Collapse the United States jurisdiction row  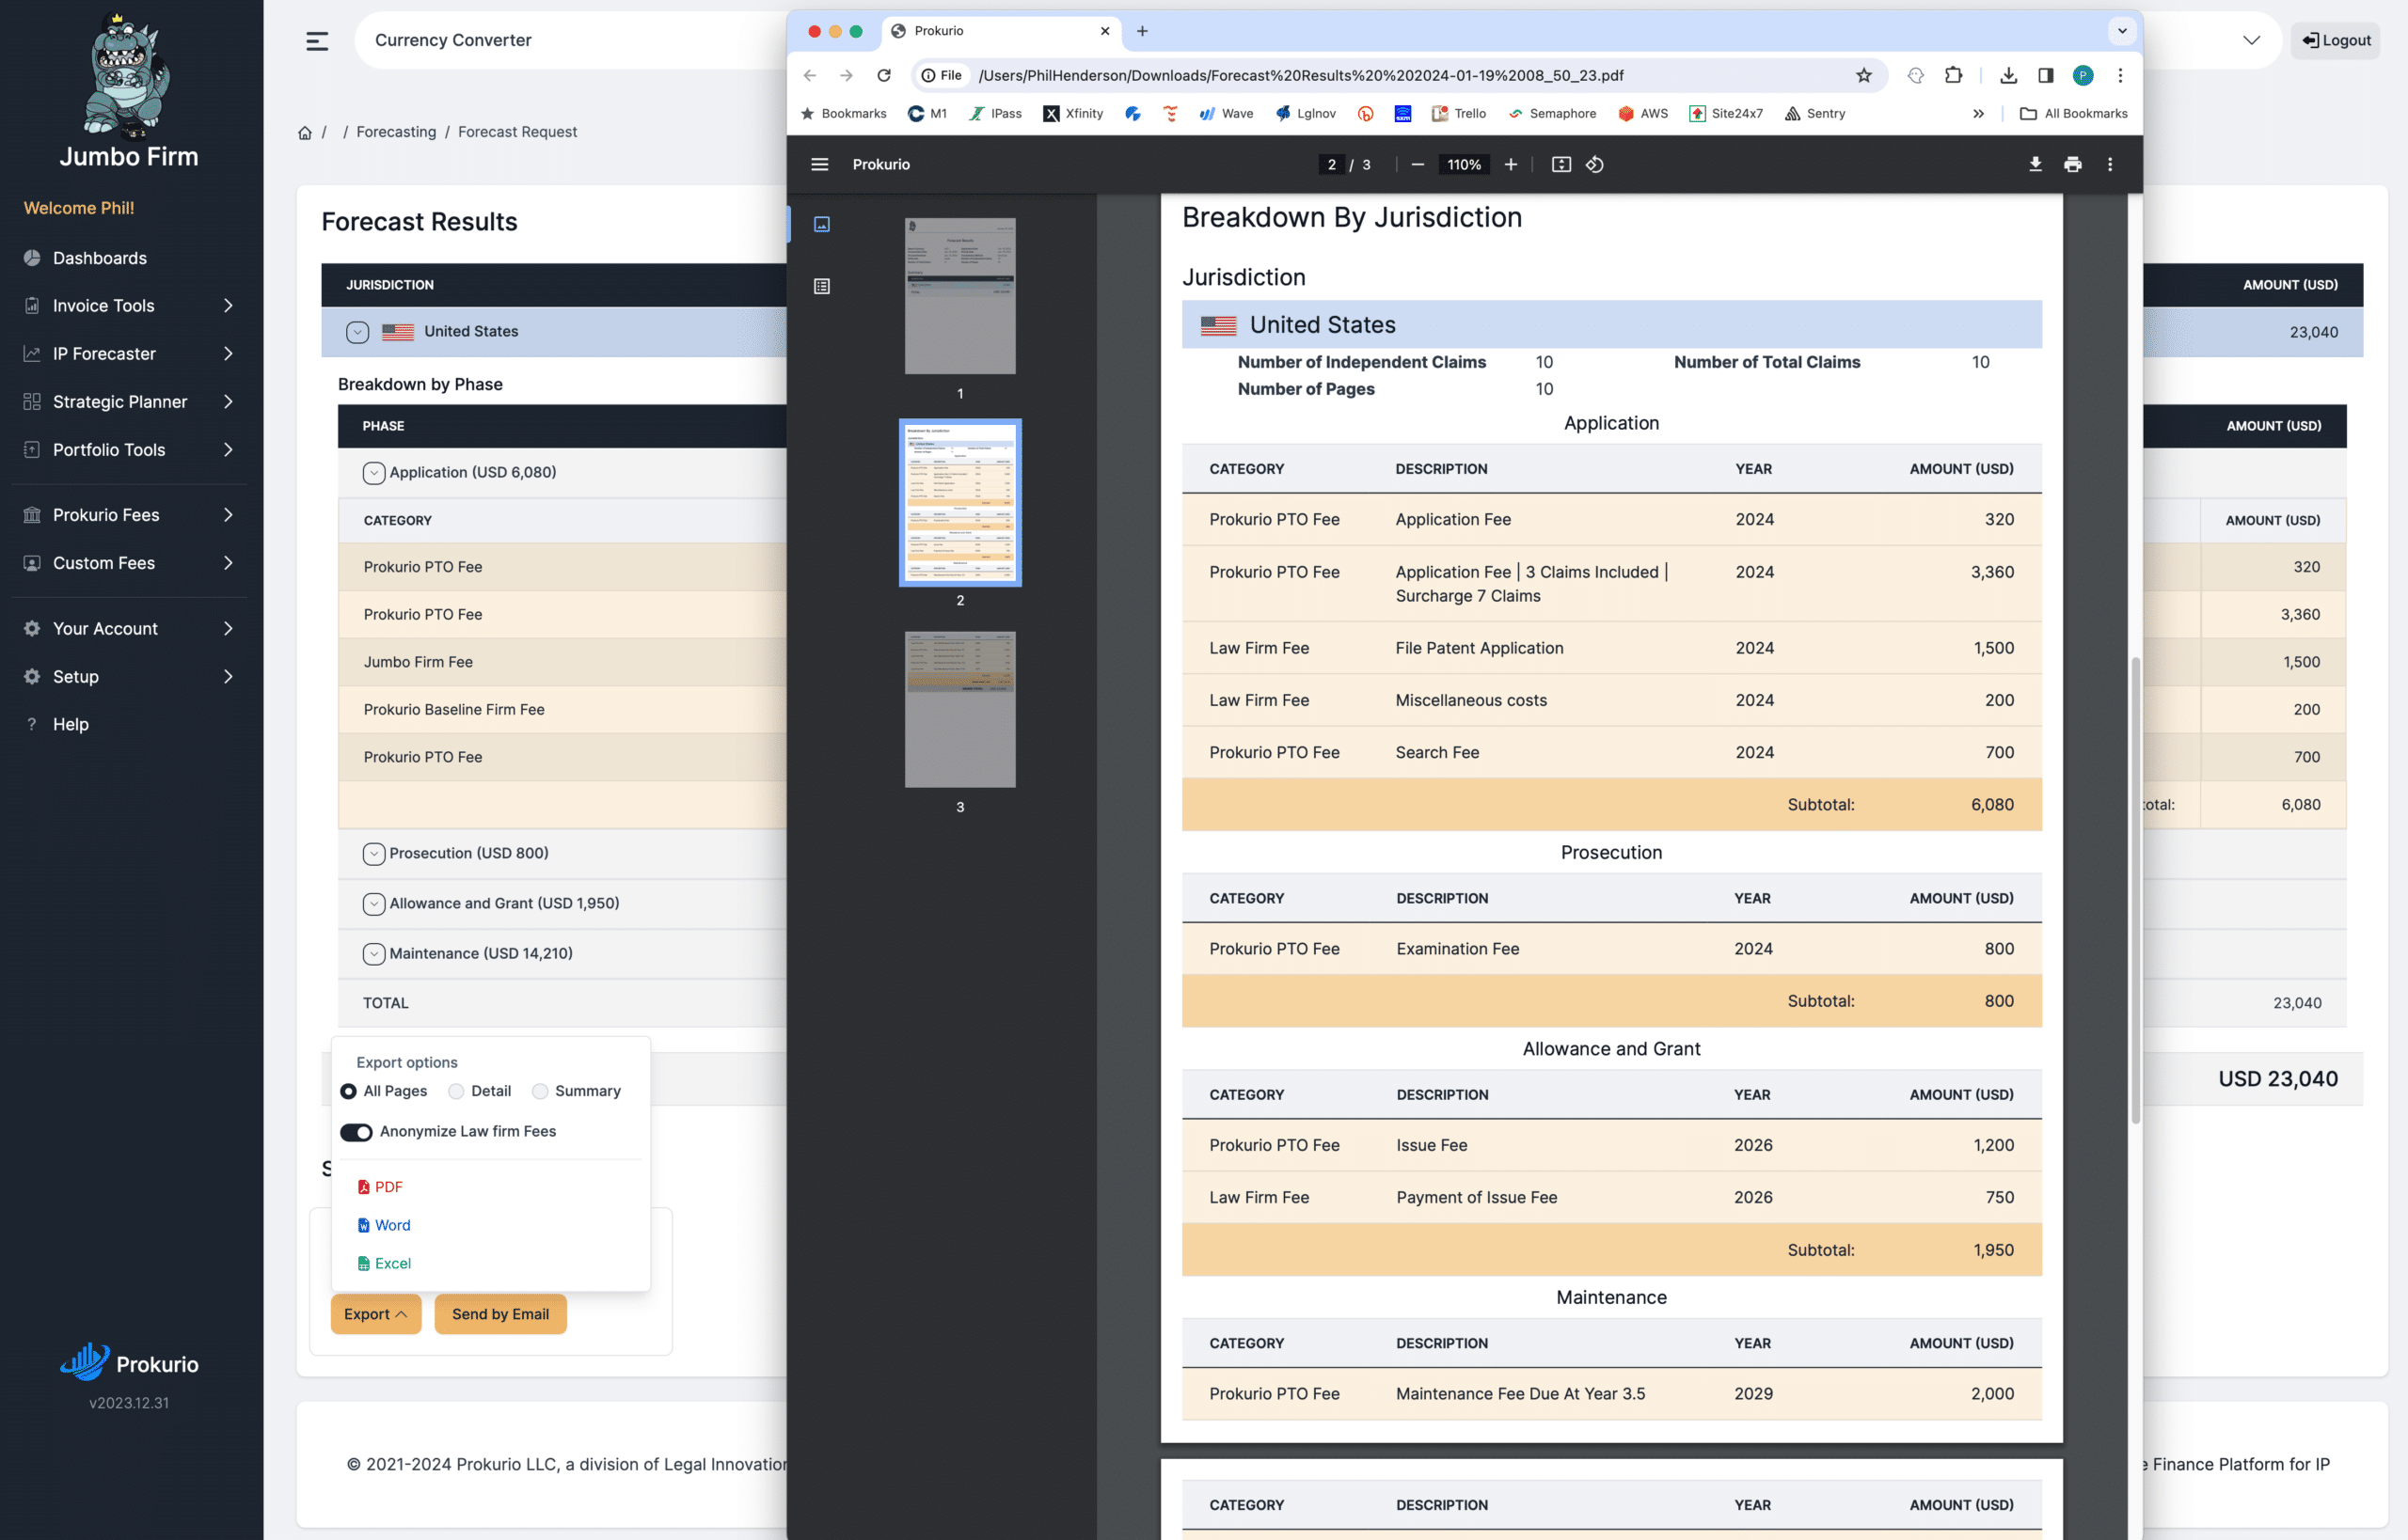click(357, 332)
